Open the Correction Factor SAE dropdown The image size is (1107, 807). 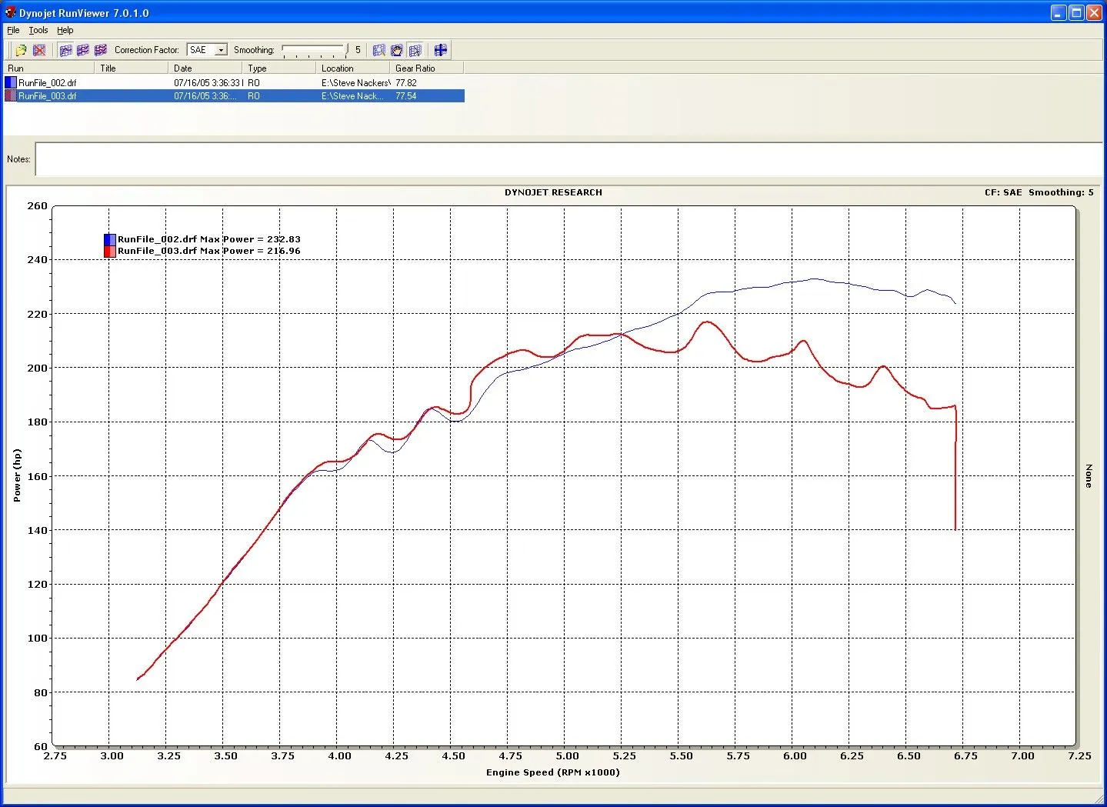point(220,50)
